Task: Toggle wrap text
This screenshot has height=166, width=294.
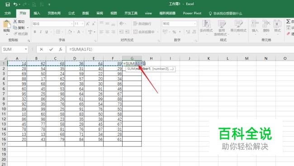Action: [x=142, y=24]
